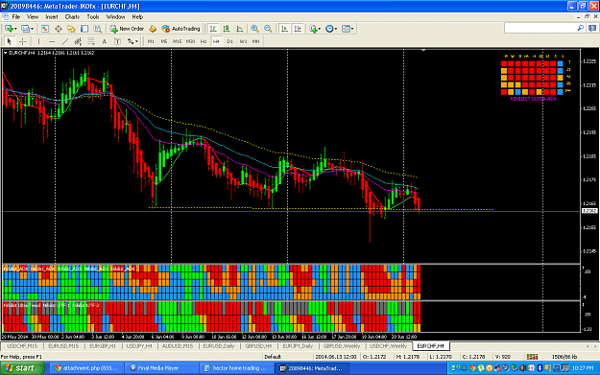Open the New Chart toolbar icon
The height and width of the screenshot is (375, 600).
pyautogui.click(x=9, y=29)
